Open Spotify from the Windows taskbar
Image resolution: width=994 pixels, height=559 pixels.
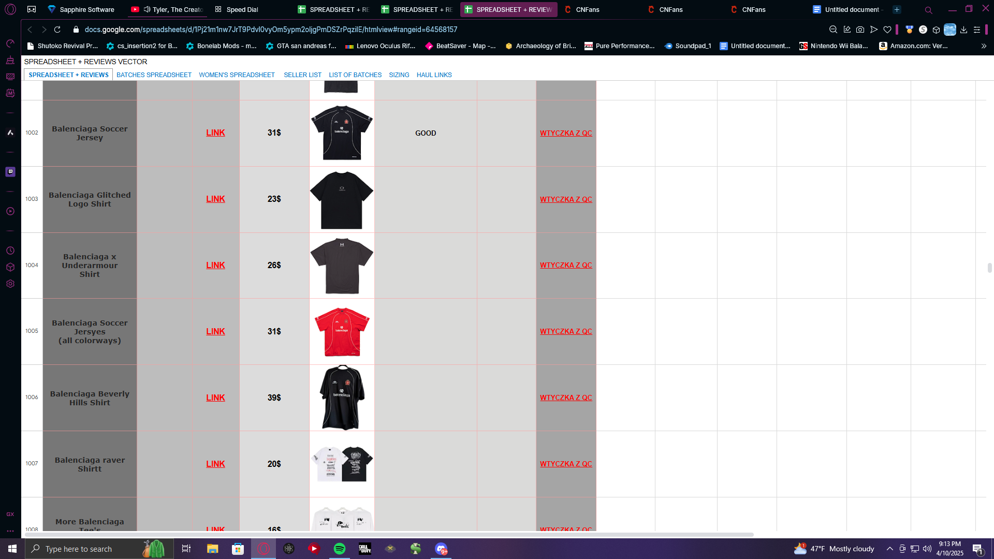coord(340,549)
